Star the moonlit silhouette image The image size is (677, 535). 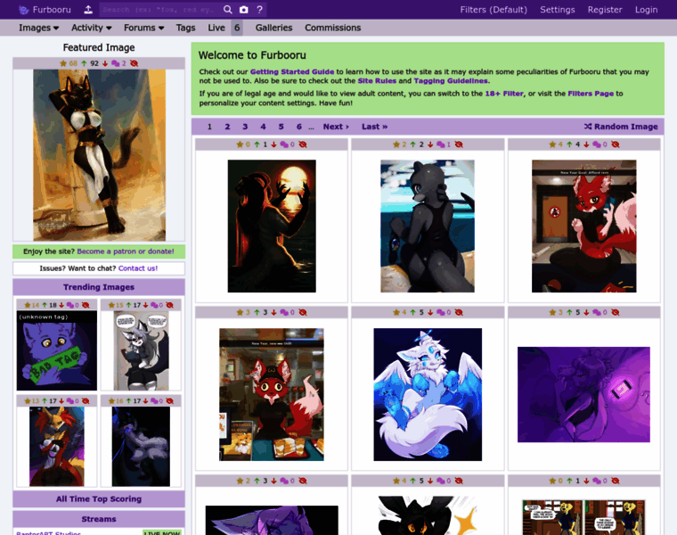[240, 144]
